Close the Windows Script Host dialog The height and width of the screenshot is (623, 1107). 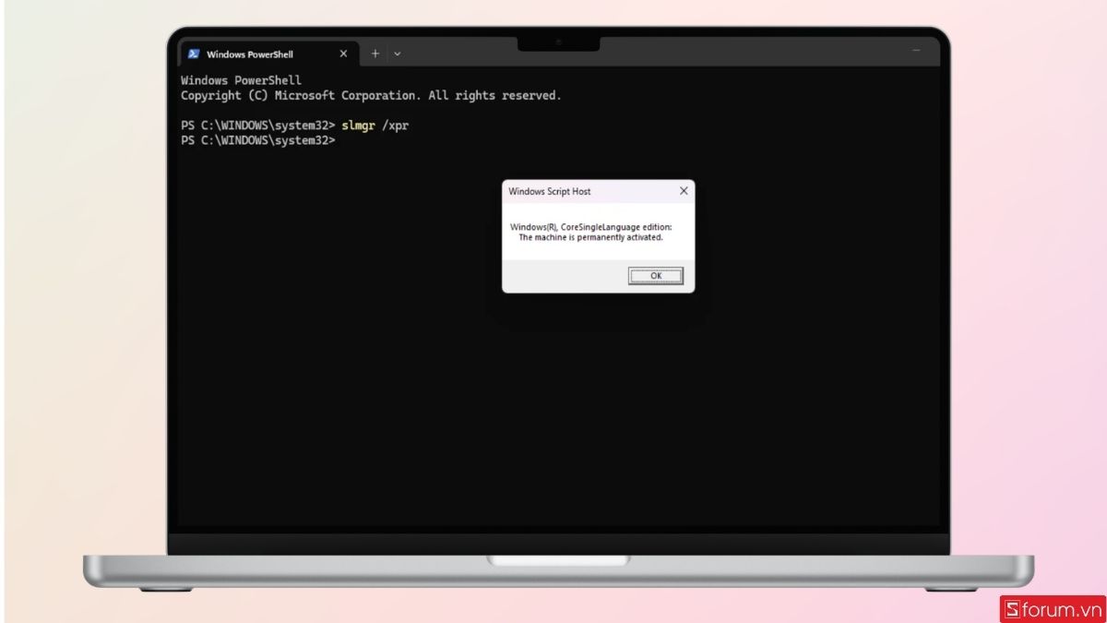684,191
